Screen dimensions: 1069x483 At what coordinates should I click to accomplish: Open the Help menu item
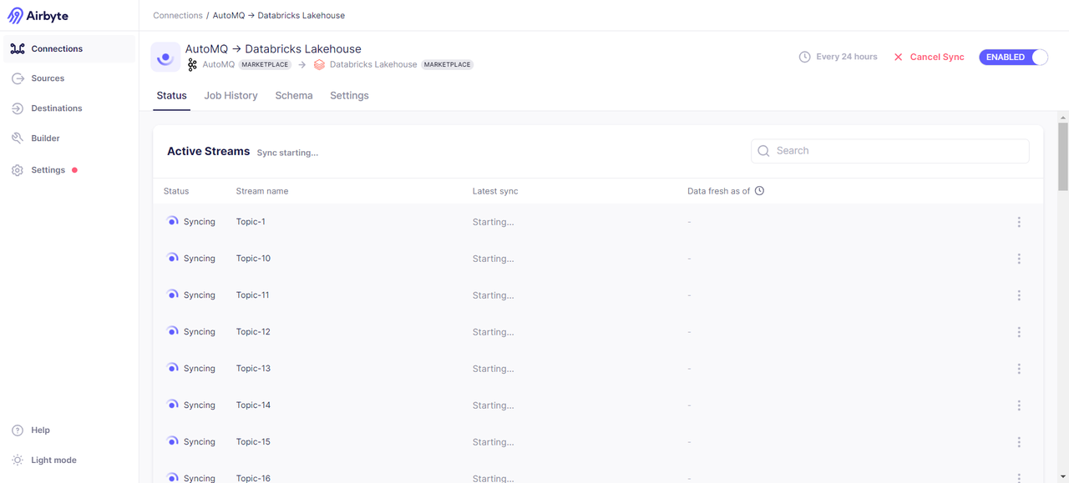[69, 430]
